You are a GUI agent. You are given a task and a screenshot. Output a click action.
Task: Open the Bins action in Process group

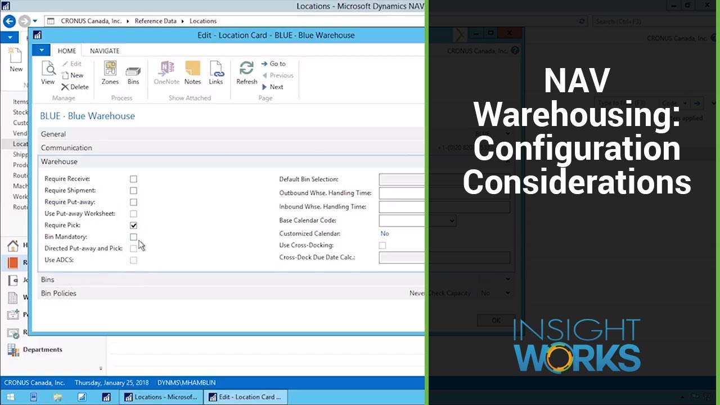click(133, 73)
